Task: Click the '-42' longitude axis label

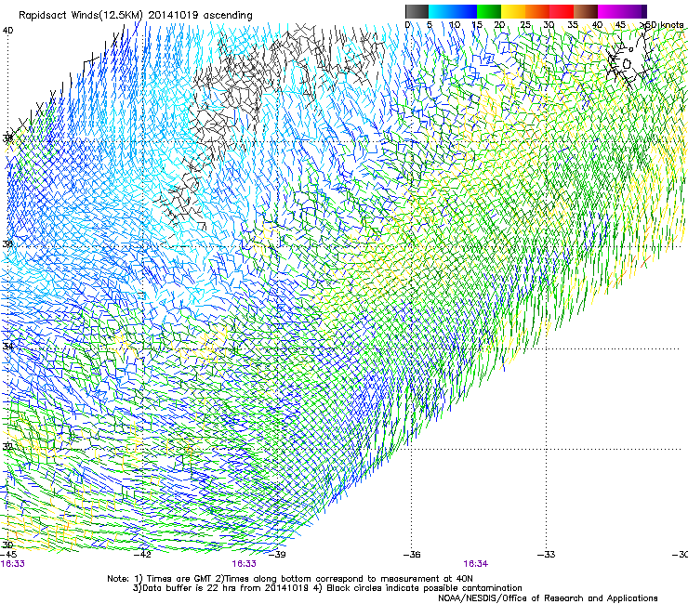Action: (142, 555)
